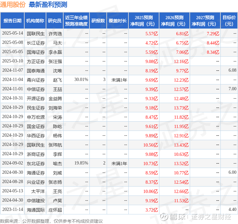Select date 2025-05-14 cell
This screenshot has height=224, width=238.
coord(12,33)
